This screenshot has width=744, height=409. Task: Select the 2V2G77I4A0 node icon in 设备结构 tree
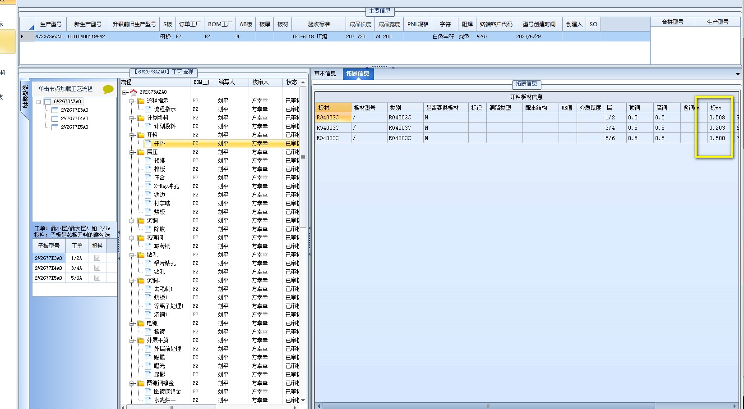(x=55, y=118)
